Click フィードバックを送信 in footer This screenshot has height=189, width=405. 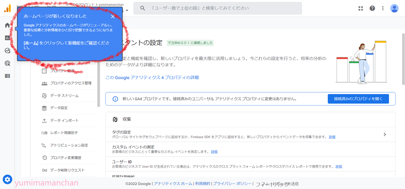[277, 184]
